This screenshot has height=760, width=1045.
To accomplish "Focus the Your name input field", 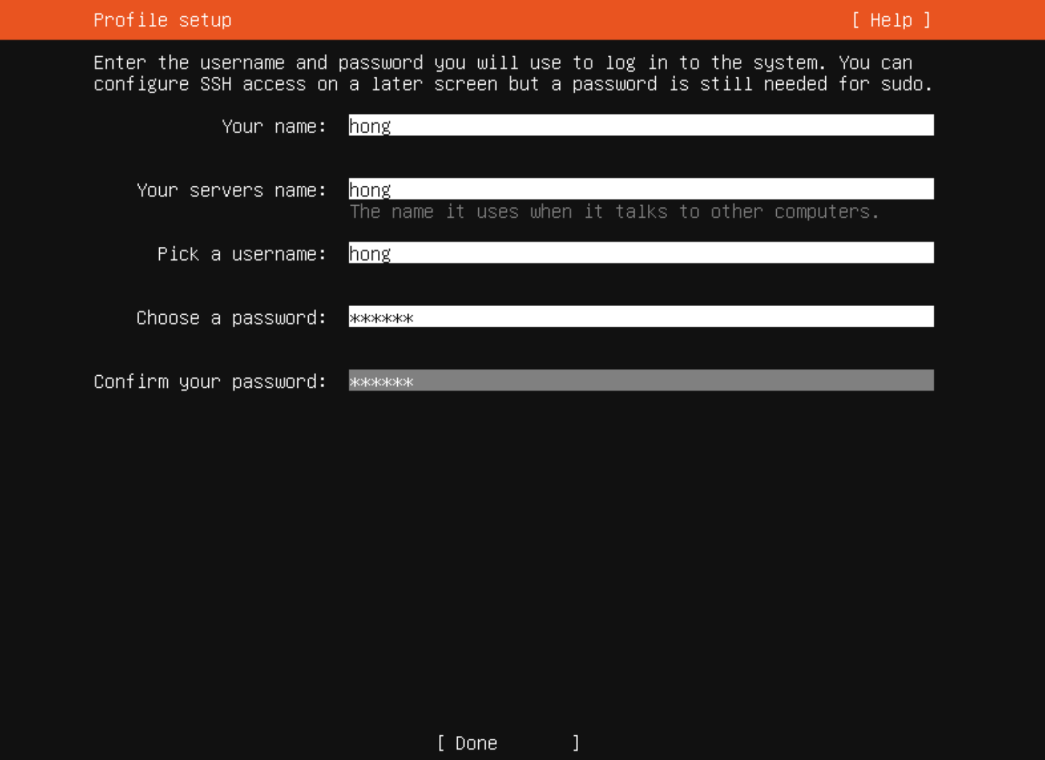I will coord(641,125).
